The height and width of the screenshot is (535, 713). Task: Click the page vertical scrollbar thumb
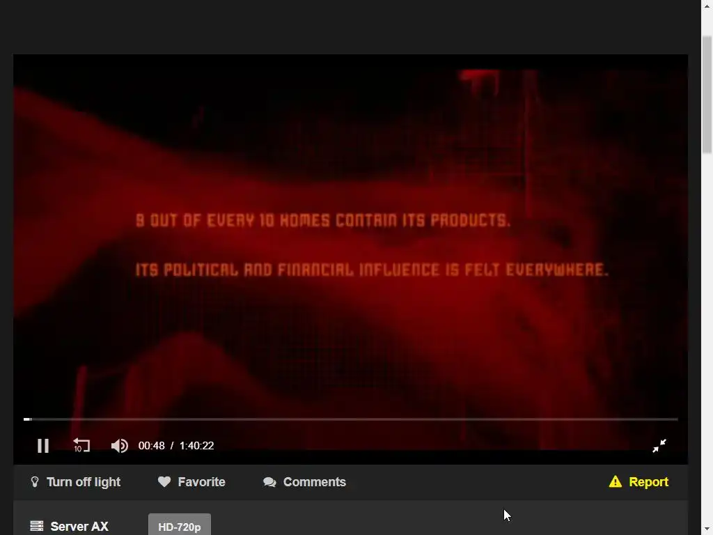click(x=707, y=95)
